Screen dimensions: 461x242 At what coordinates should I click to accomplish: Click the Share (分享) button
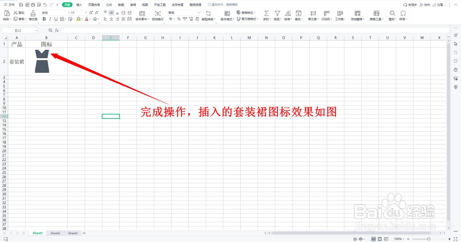pos(438,5)
